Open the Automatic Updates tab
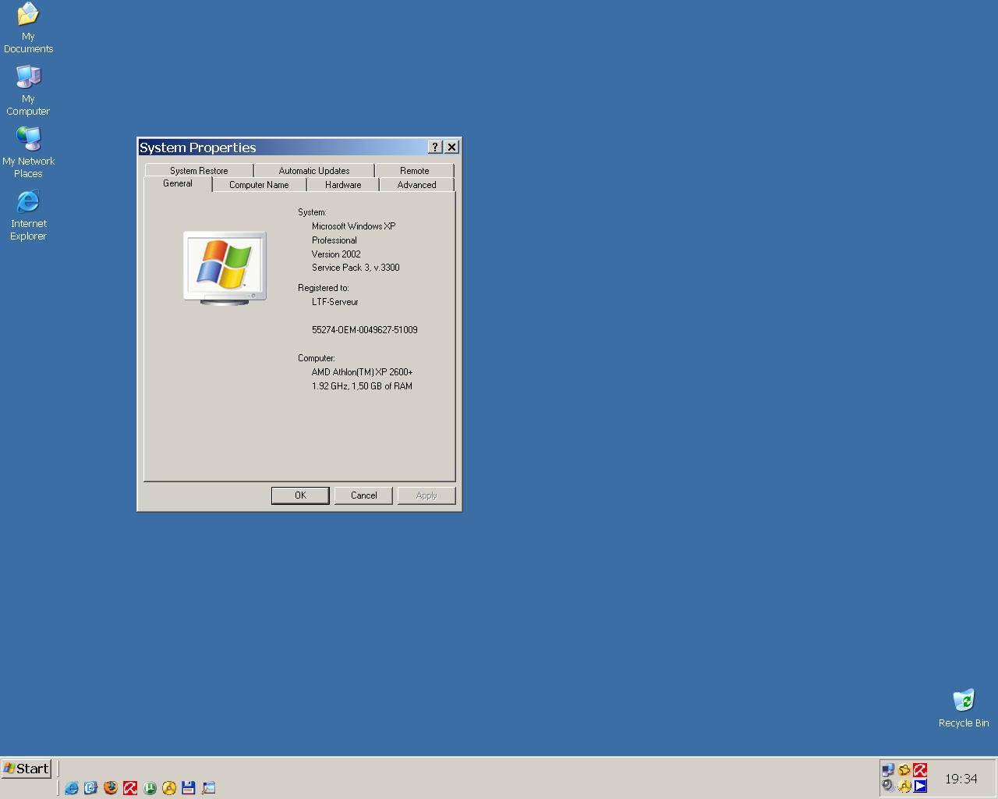 [313, 170]
